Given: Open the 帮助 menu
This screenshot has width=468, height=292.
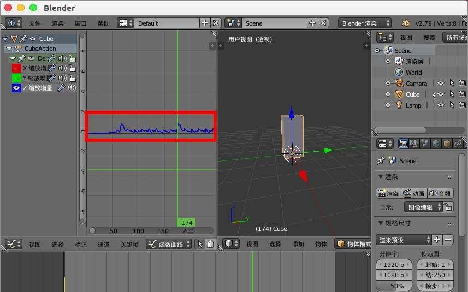Looking at the screenshot, I should click(x=104, y=23).
